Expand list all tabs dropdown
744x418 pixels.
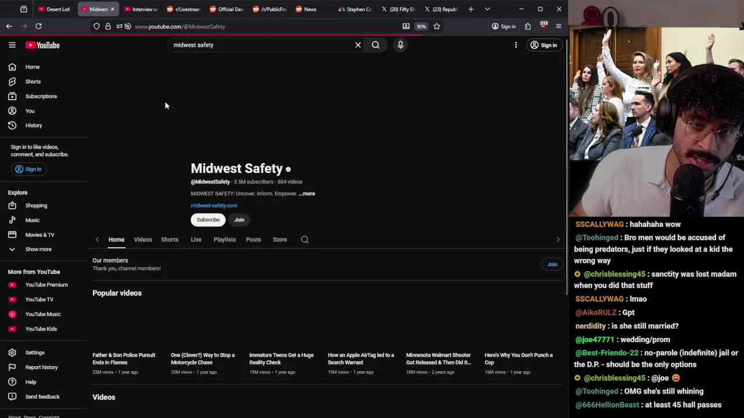(x=487, y=9)
